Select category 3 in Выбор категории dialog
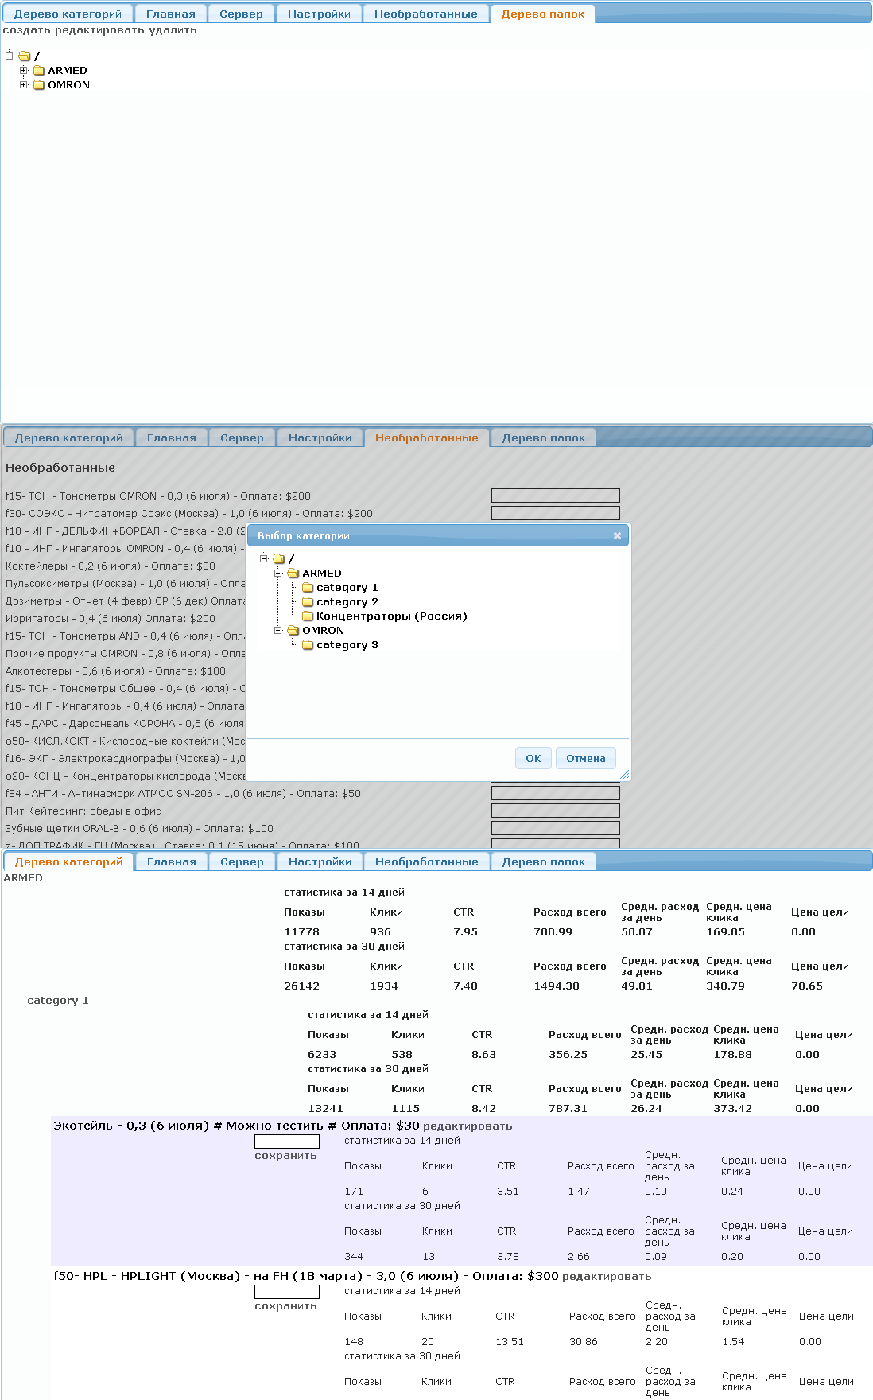Viewport: 873px width, 1400px height. [347, 645]
